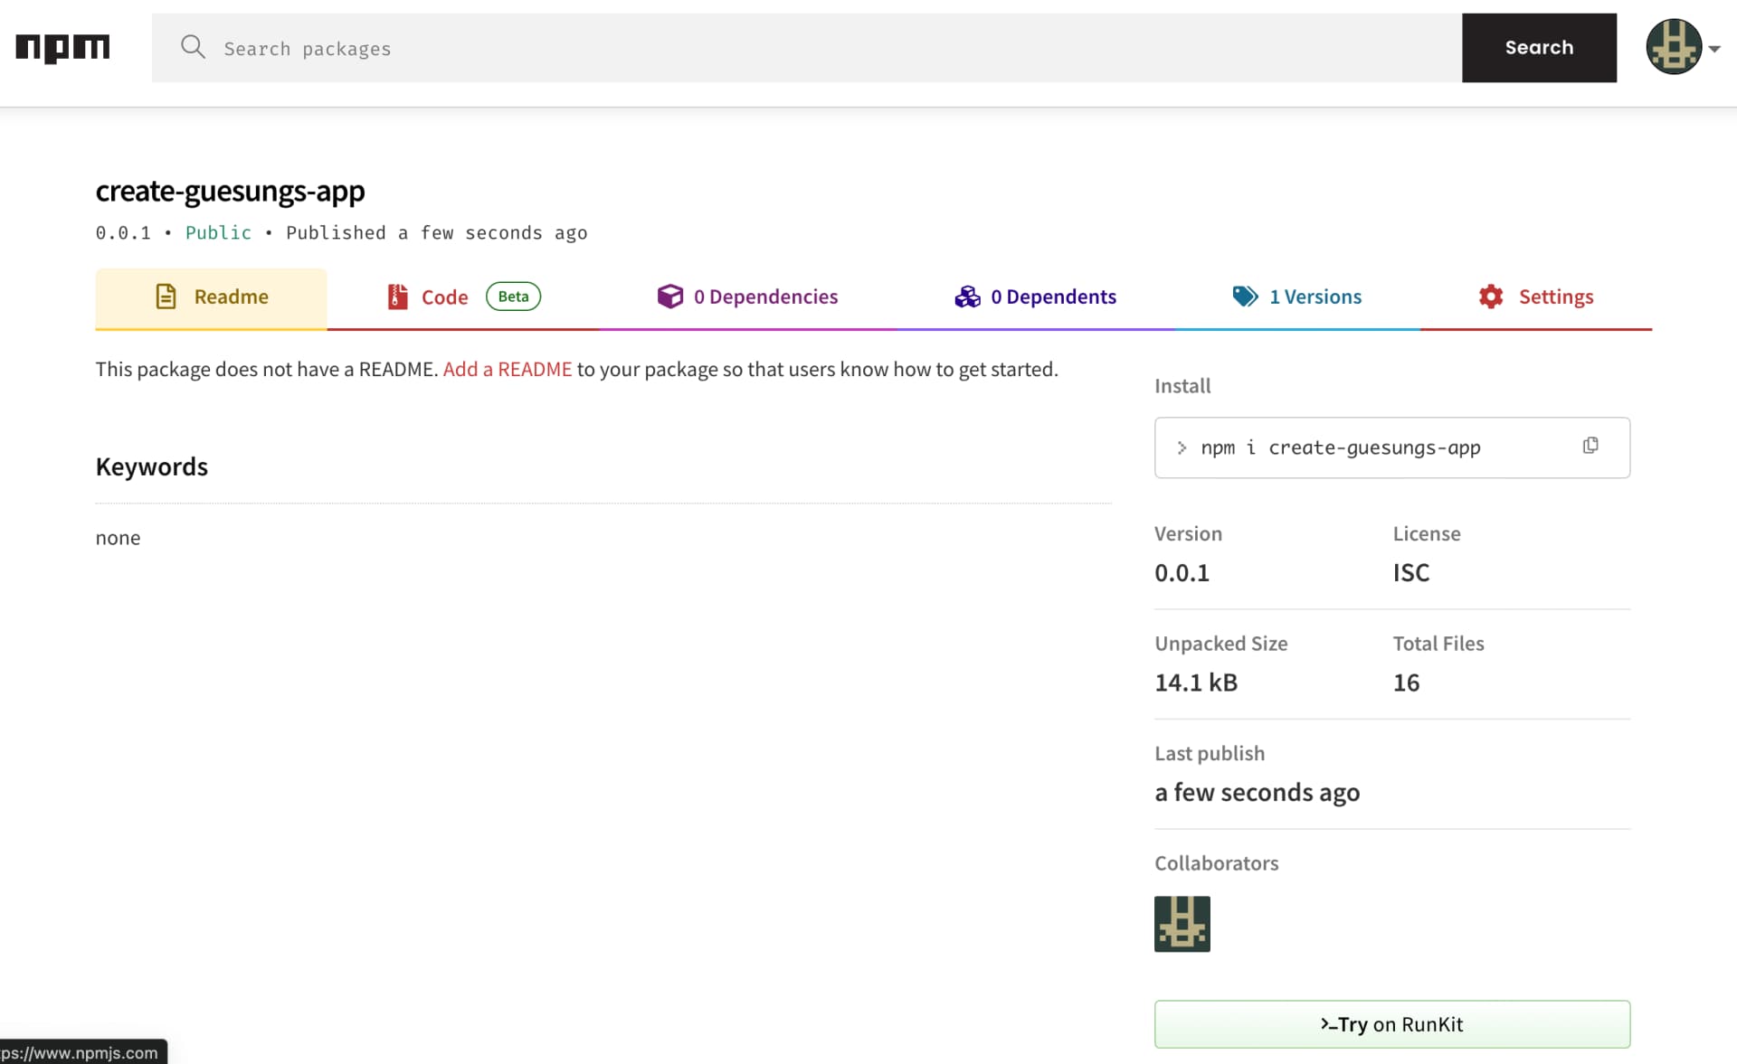Click the black Search button
The height and width of the screenshot is (1064, 1737).
pyautogui.click(x=1539, y=48)
